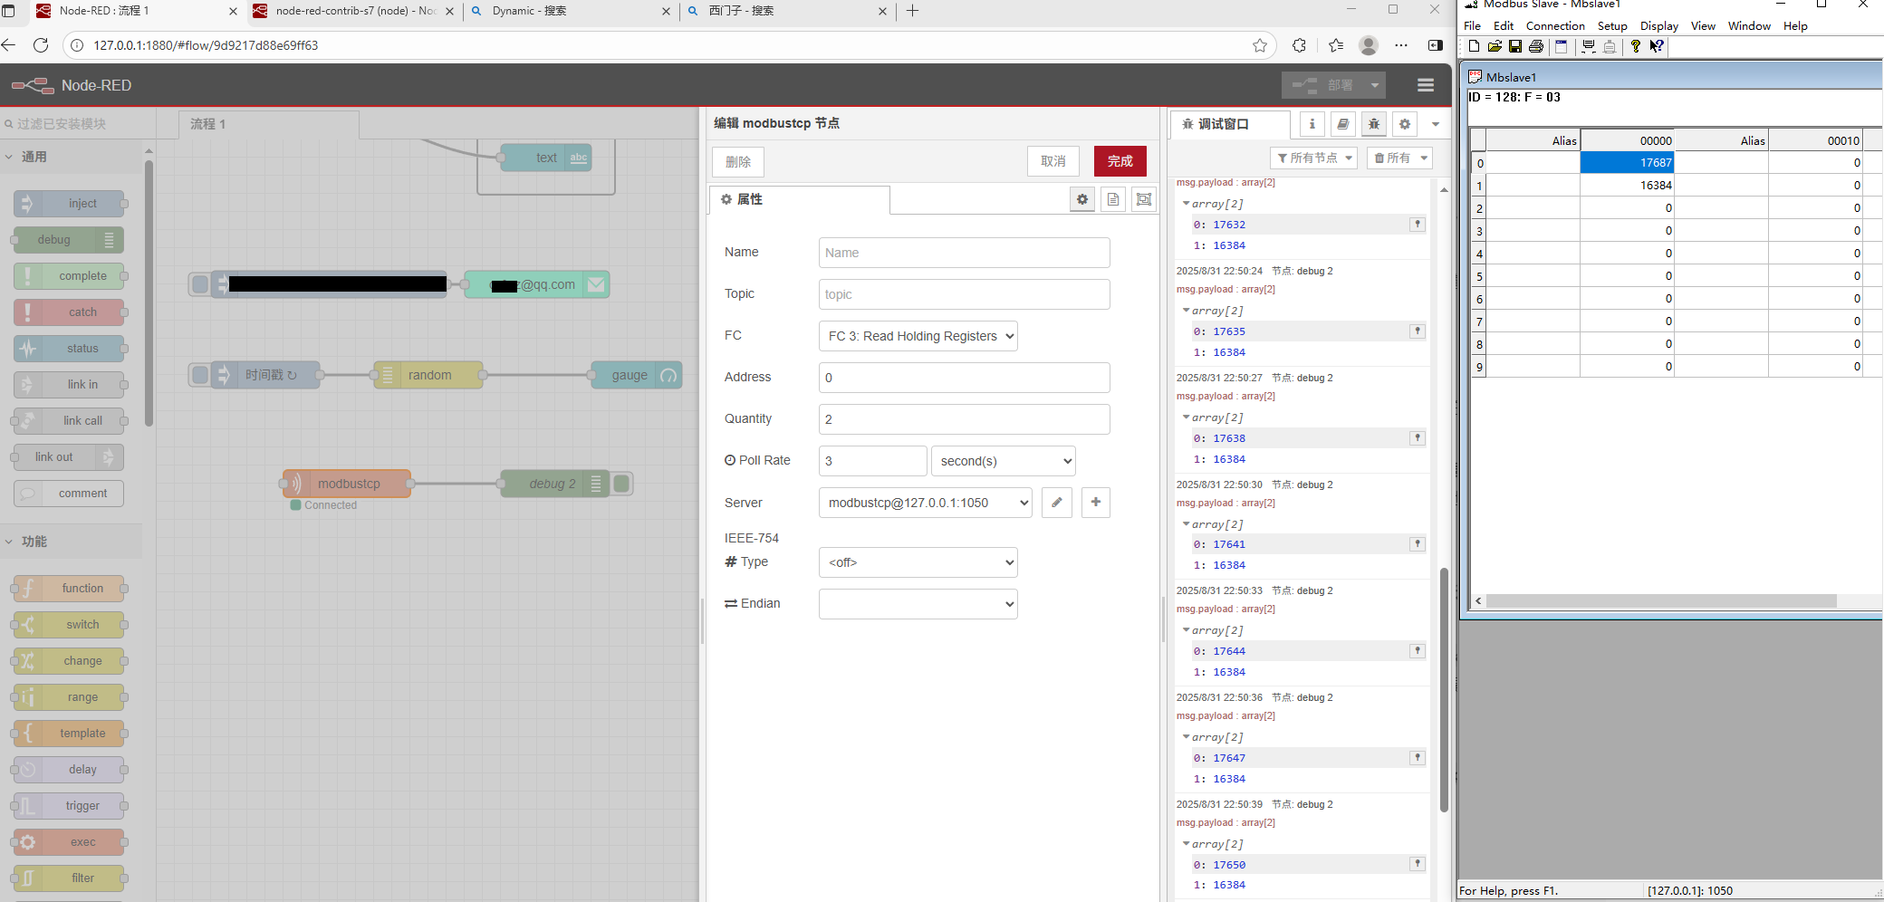Open clear 所有 messages dropdown arrow
1884x902 pixels.
pos(1425,158)
